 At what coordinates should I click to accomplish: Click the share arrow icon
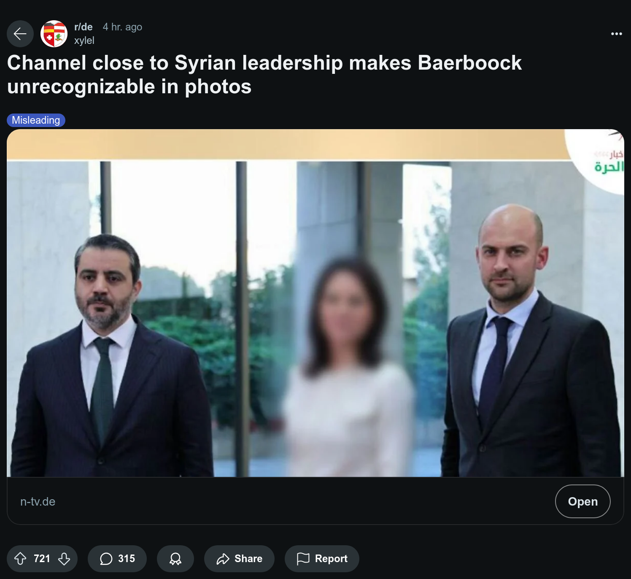pyautogui.click(x=223, y=559)
